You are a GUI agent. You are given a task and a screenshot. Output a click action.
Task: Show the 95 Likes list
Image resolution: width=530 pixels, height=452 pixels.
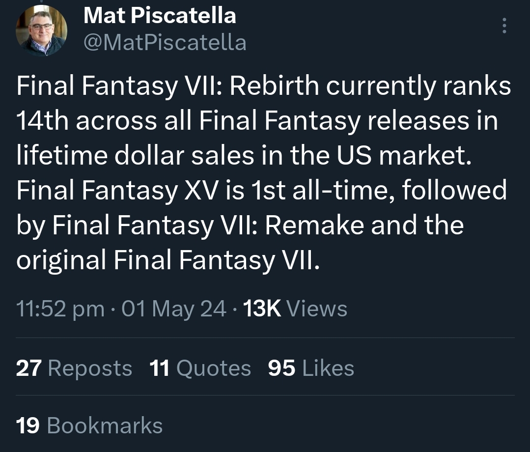(311, 368)
